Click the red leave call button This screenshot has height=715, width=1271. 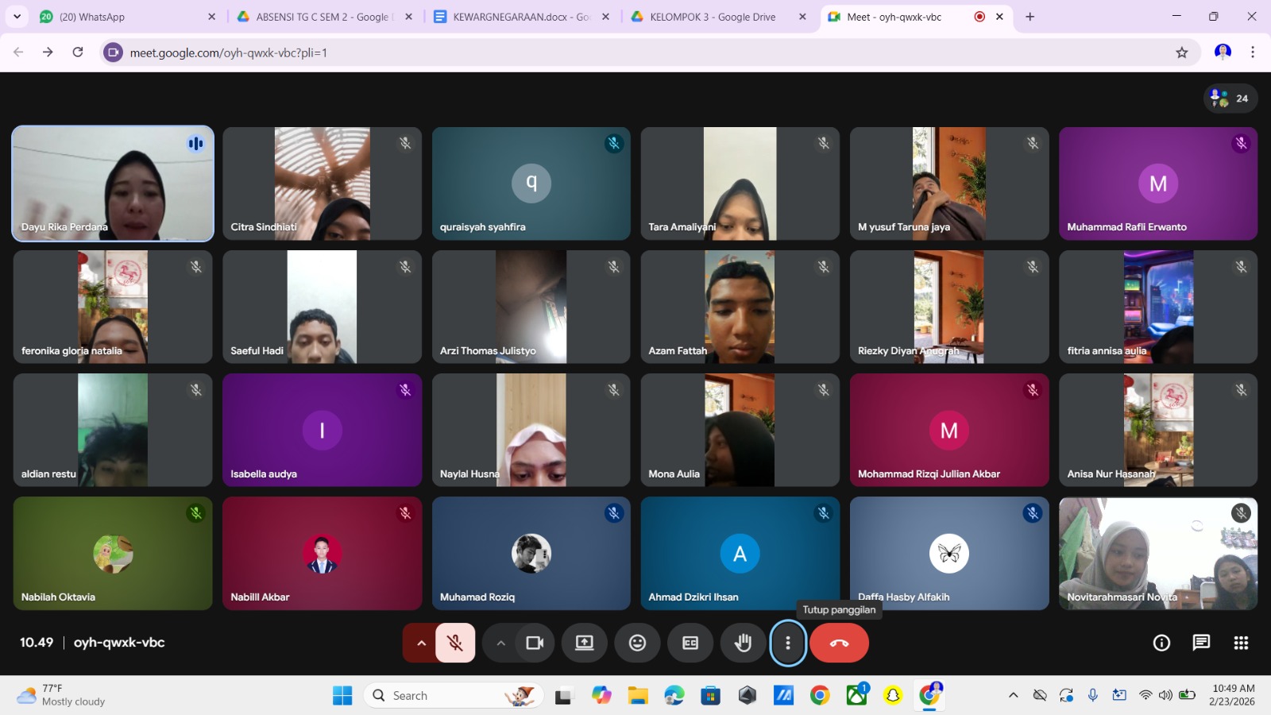tap(839, 643)
